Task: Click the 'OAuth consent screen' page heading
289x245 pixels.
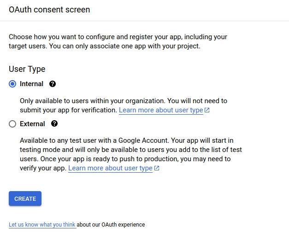Action: [49, 10]
